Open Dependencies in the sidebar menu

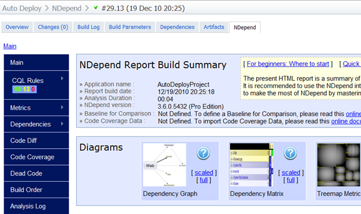point(36,124)
